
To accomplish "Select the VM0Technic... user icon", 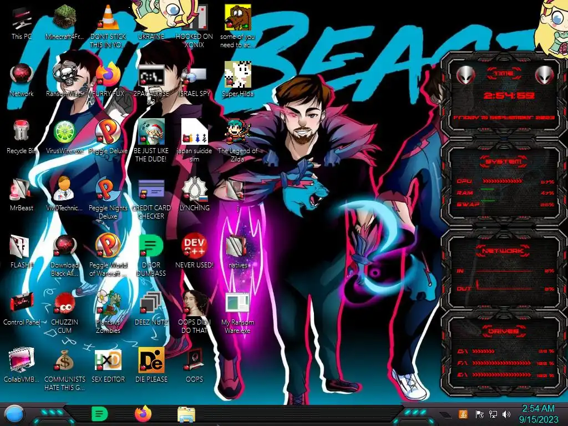I will point(64,189).
